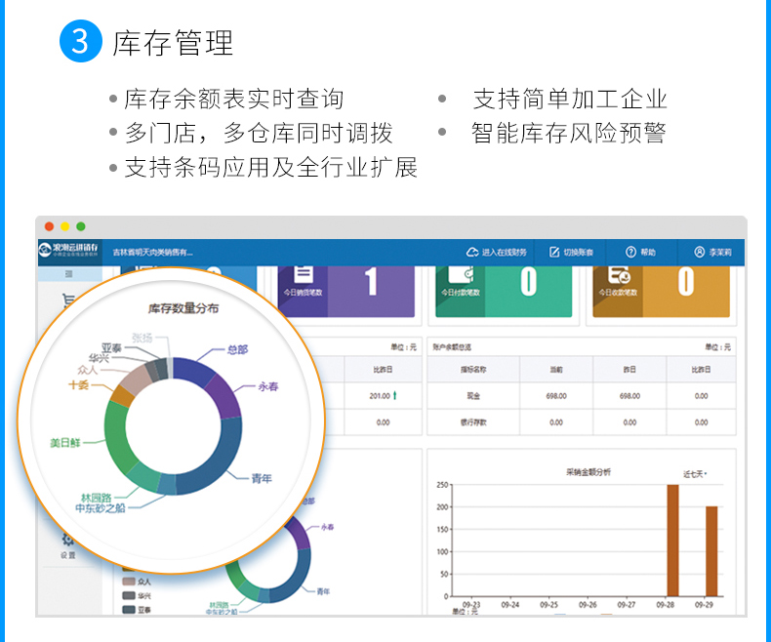Viewport: 771px width, 642px height.
Task: Click the receipt icon on 今日收款笔数 card
Action: pos(619,275)
